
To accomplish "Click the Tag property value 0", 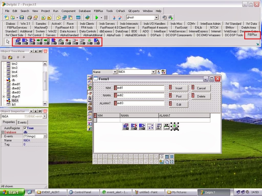I will click(35, 144).
